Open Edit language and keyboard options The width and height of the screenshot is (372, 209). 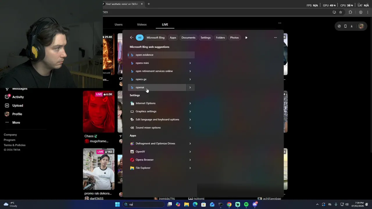point(157,120)
